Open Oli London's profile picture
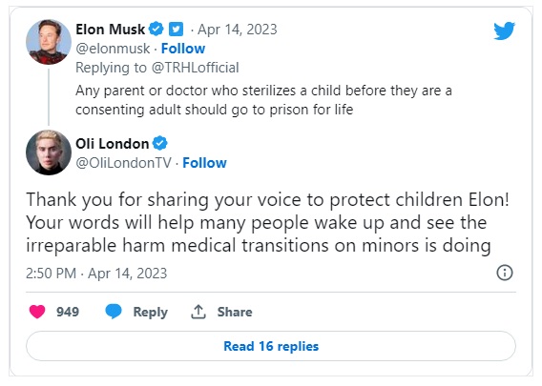The width and height of the screenshot is (542, 386). (x=49, y=152)
